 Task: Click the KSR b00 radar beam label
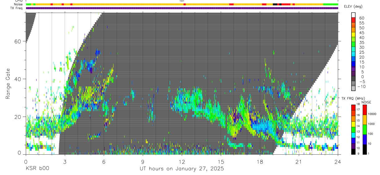(37, 169)
